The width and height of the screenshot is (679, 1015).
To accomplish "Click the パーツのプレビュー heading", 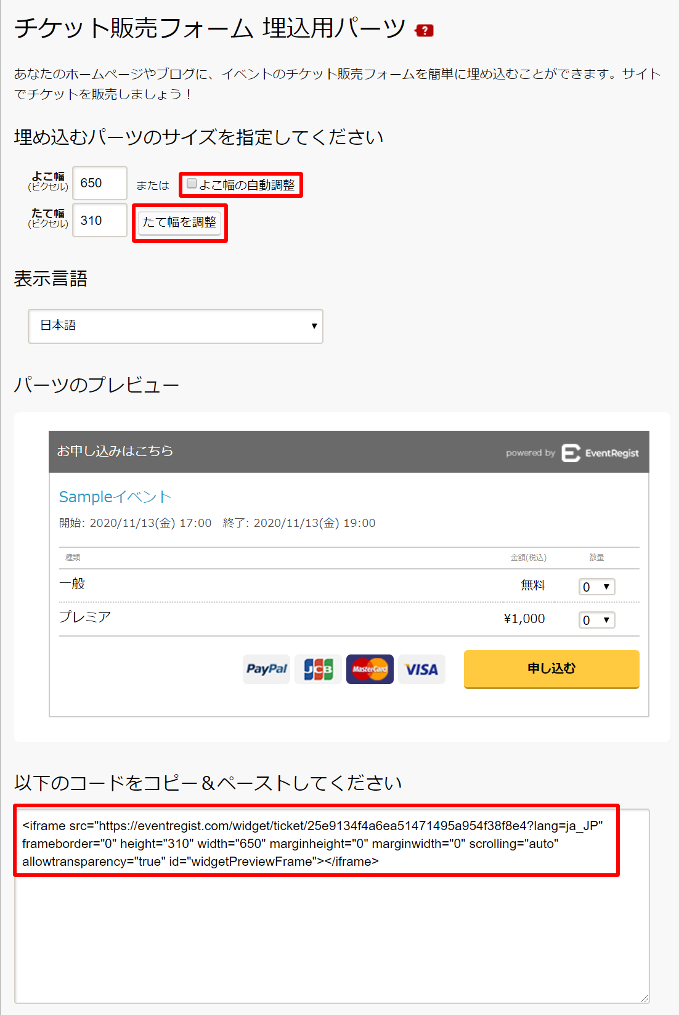I will point(97,385).
